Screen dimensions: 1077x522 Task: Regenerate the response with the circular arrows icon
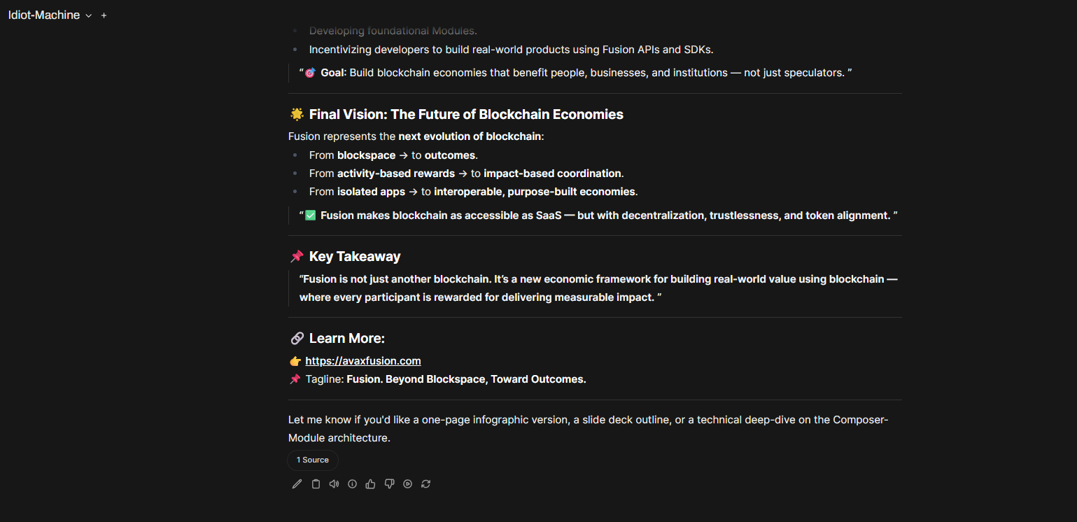(425, 484)
